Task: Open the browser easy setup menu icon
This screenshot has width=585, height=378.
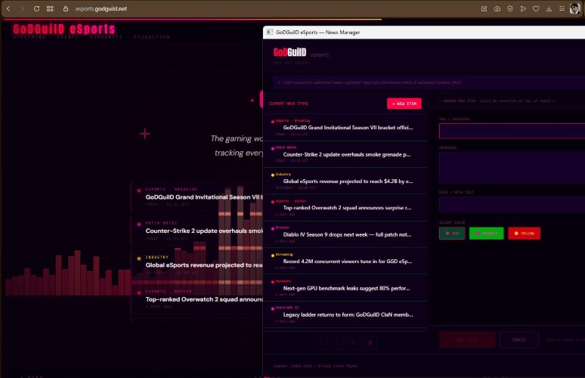Action: click(562, 8)
